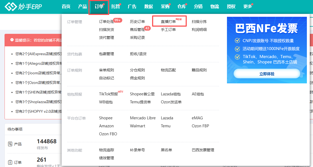Open 采购记录
Screen dimensions: 313x167
(137, 38)
